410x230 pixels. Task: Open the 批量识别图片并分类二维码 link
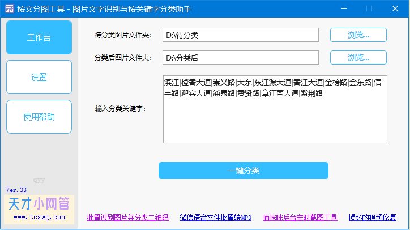point(127,218)
